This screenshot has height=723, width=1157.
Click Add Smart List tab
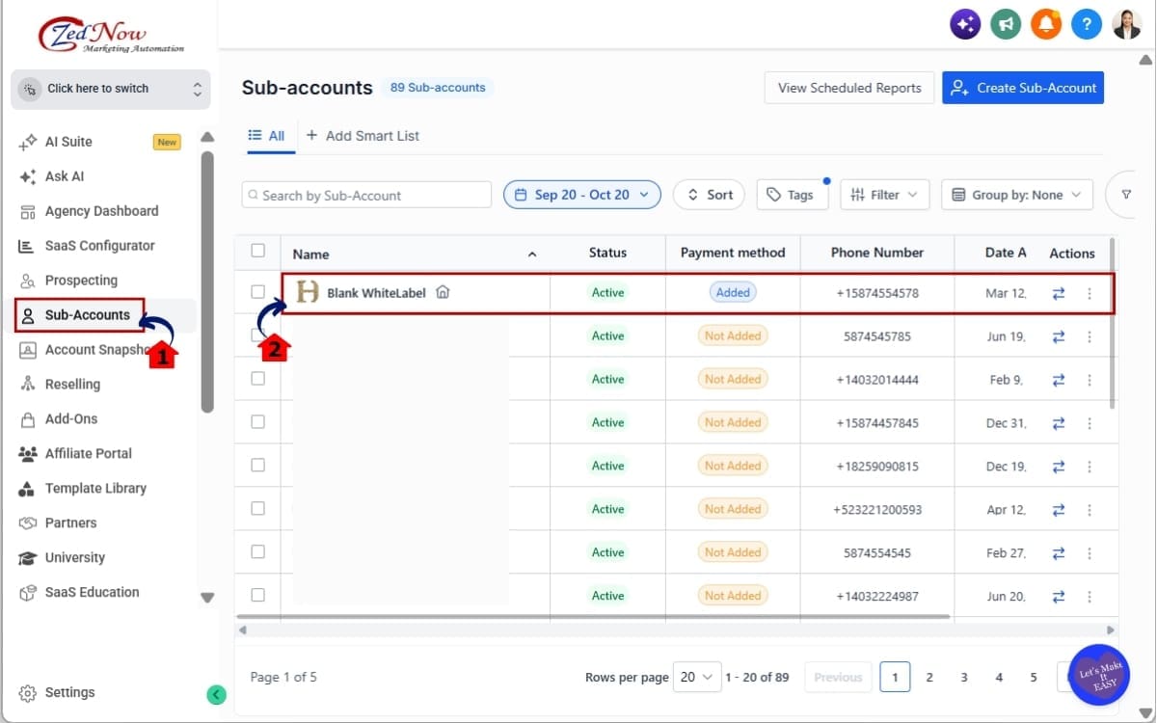[363, 136]
